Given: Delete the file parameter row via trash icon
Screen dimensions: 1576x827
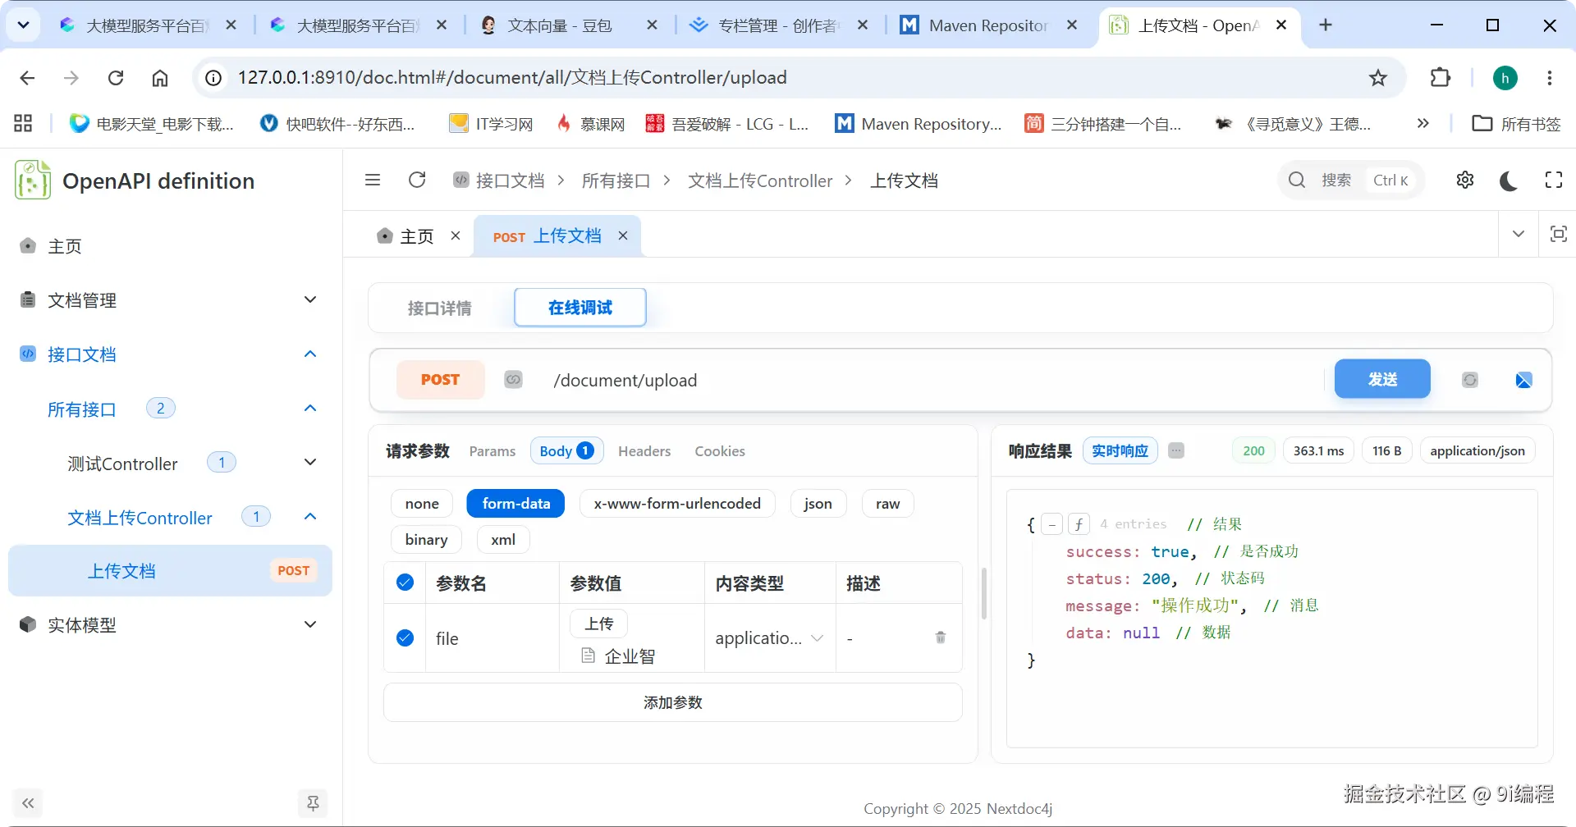Looking at the screenshot, I should [x=941, y=637].
